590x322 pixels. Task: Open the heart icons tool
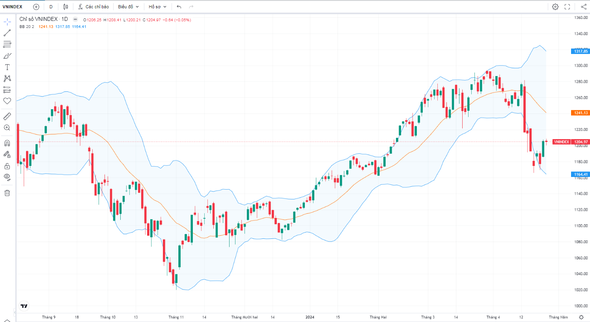coord(7,101)
